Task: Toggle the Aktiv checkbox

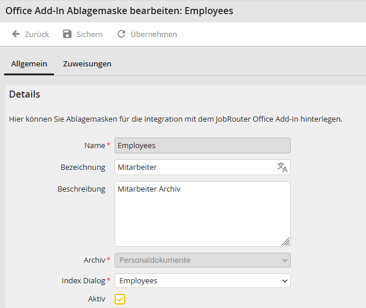Action: [x=120, y=299]
